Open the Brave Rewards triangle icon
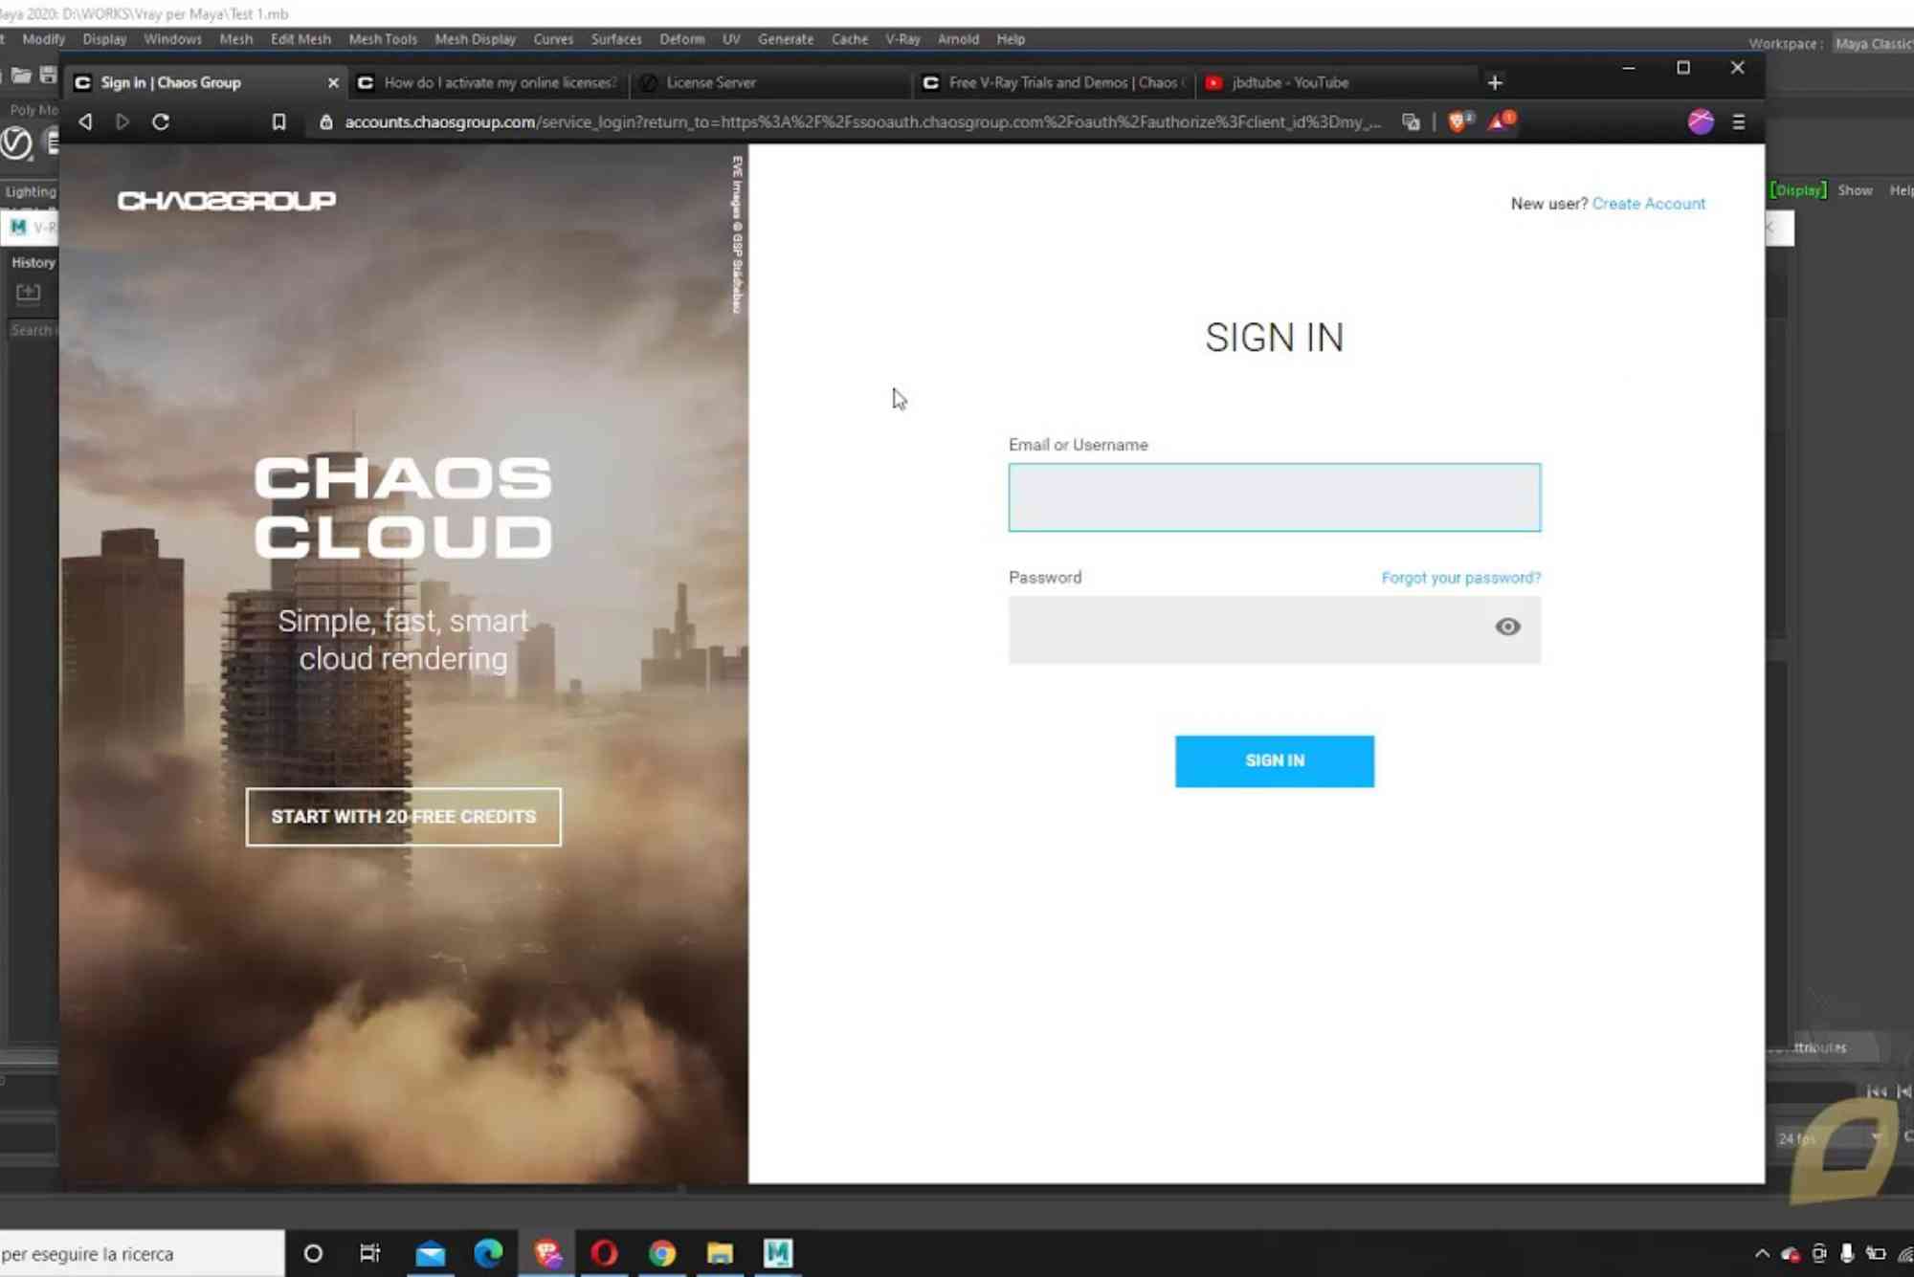 coord(1501,121)
